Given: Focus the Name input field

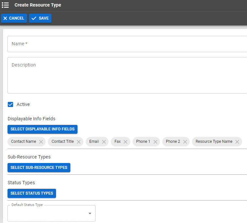Looking at the screenshot, I should tap(127, 44).
